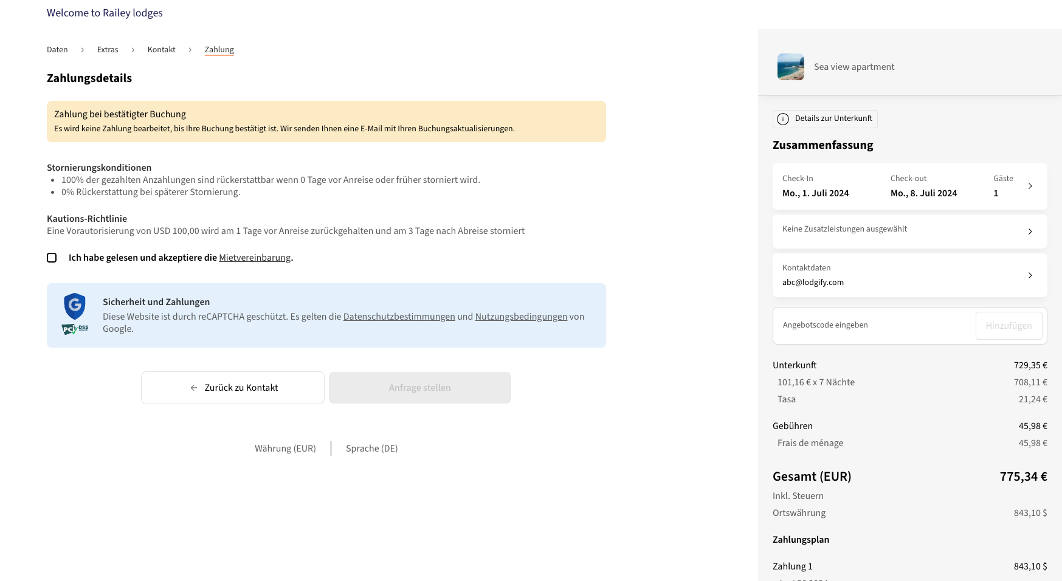The width and height of the screenshot is (1062, 581).
Task: Open the Sea view apartment thumbnail
Action: pos(791,67)
